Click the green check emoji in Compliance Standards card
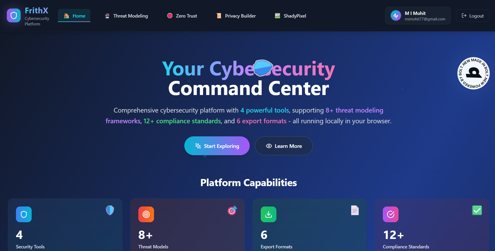The height and width of the screenshot is (251, 495). [477, 210]
